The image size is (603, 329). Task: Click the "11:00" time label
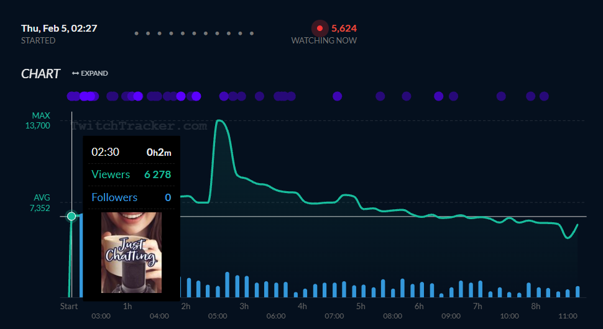pos(568,317)
